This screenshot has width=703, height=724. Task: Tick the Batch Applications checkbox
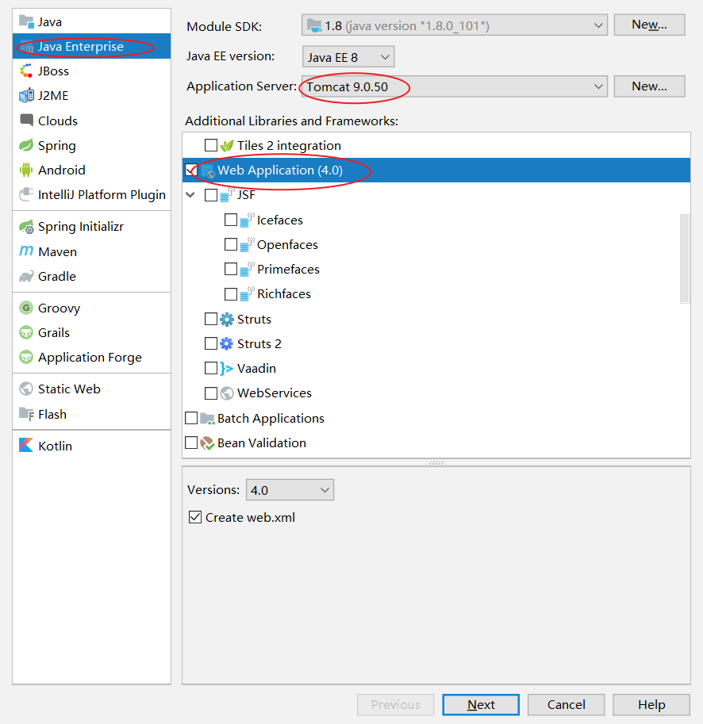[x=191, y=418]
